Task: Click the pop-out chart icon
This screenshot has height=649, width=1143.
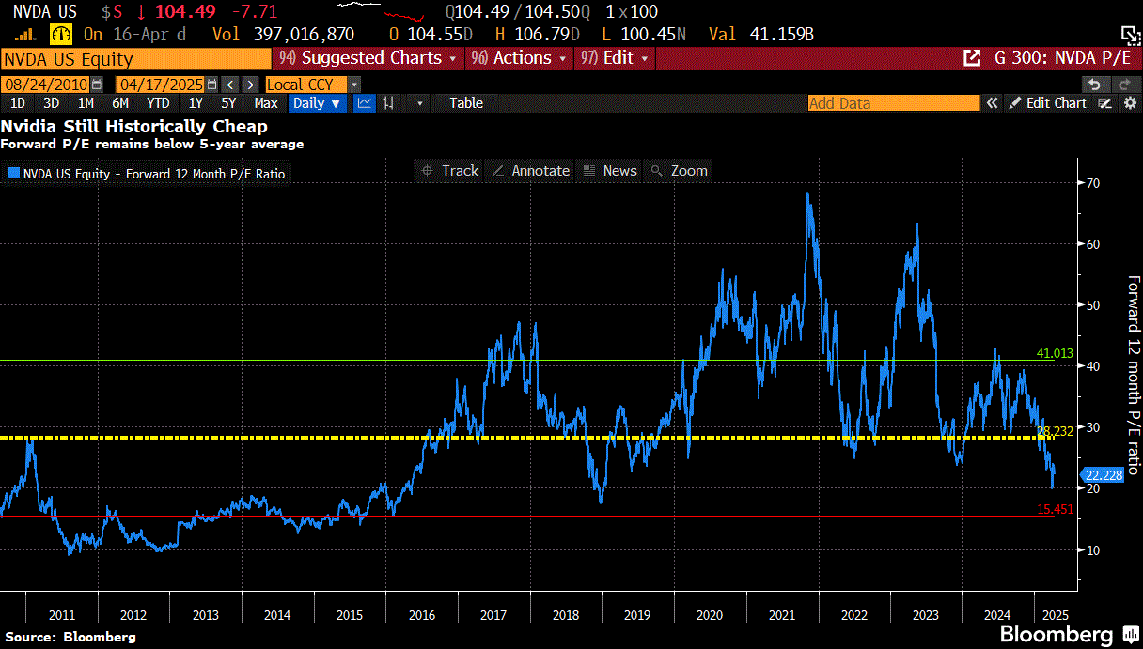Action: click(973, 58)
